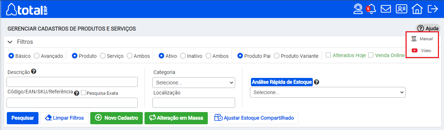Go to the home icon
444x130 pixels.
coord(417,9)
